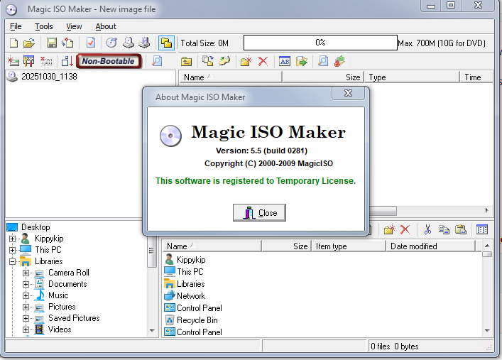The image size is (502, 360).
Task: Click the Cut scissors icon
Action: [427, 229]
